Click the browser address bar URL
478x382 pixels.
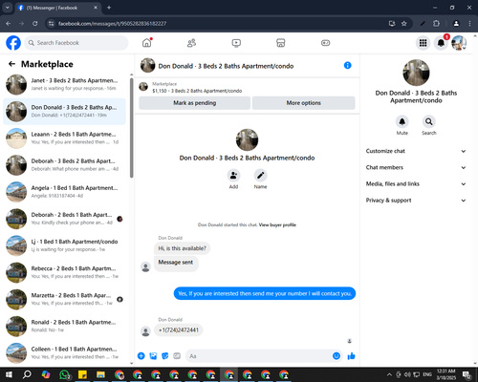point(112,23)
